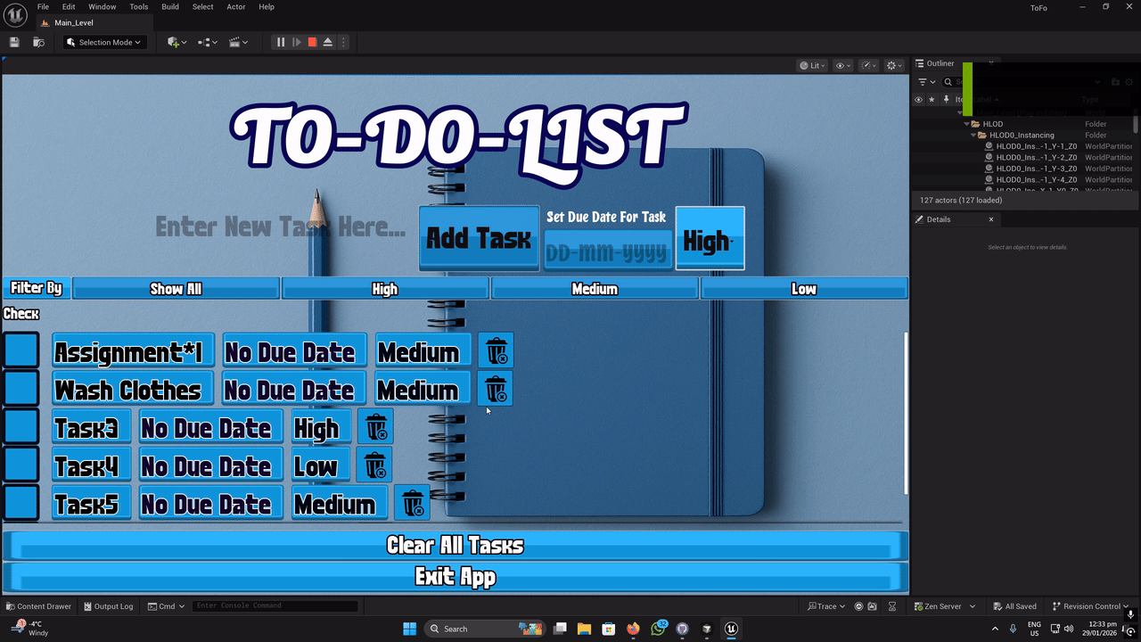
Task: Click the DD-mm-yyyy due date field
Action: (607, 252)
